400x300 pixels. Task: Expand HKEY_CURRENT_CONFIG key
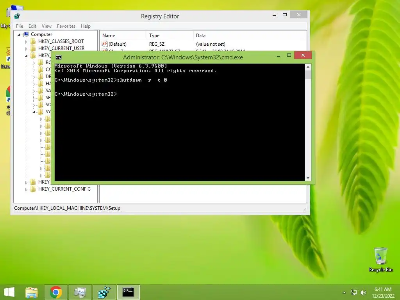click(26, 189)
